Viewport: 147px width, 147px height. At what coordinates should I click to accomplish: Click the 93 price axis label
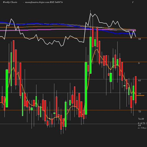[139, 39]
